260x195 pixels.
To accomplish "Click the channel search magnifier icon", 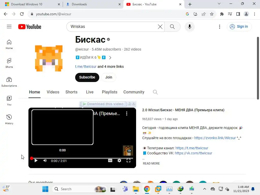I will tap(155, 92).
